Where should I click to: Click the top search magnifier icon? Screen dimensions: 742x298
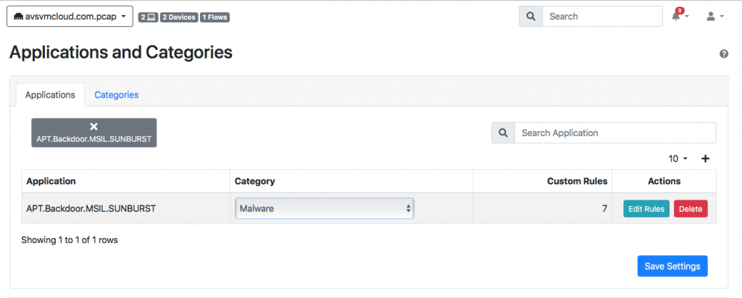point(531,16)
